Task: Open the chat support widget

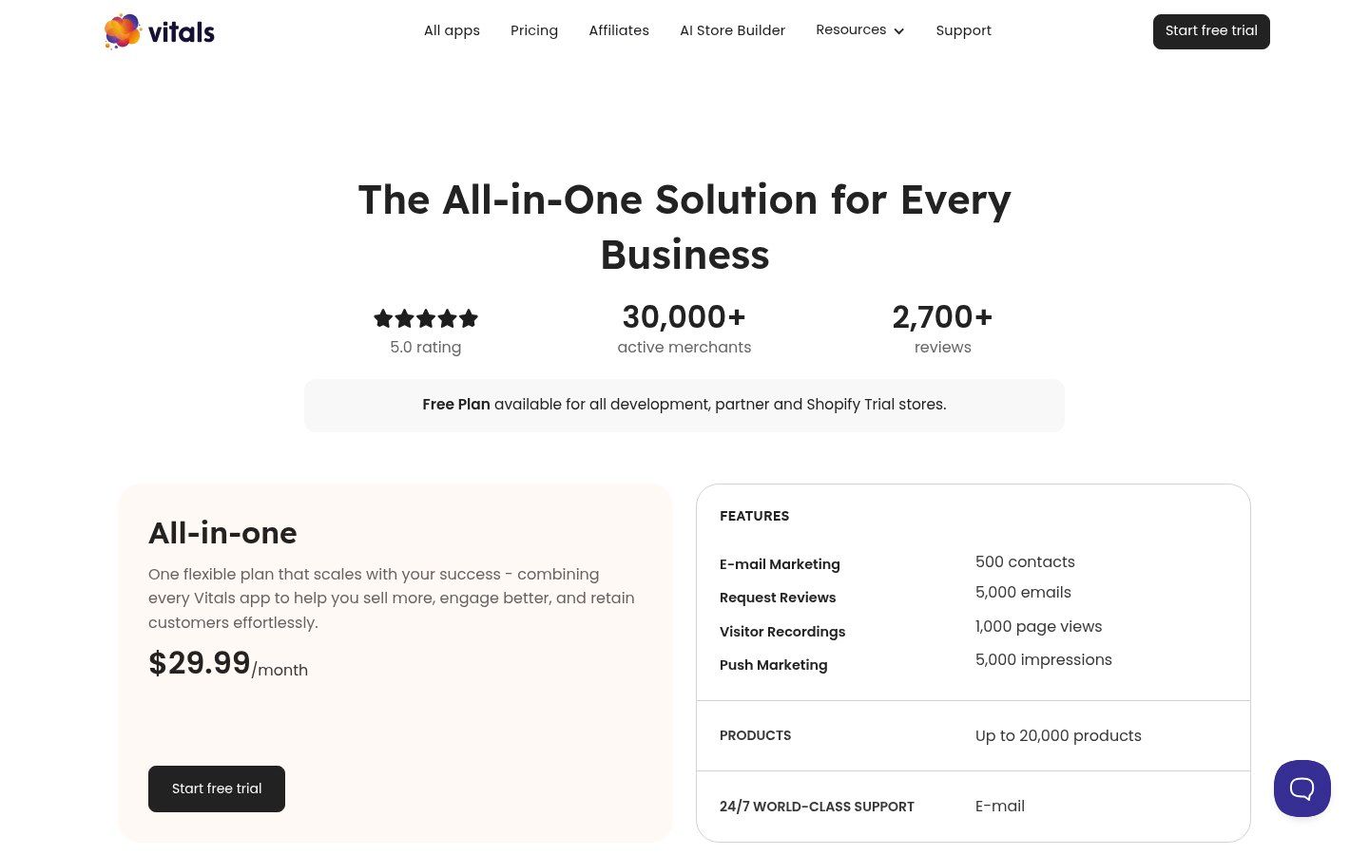Action: (1302, 788)
